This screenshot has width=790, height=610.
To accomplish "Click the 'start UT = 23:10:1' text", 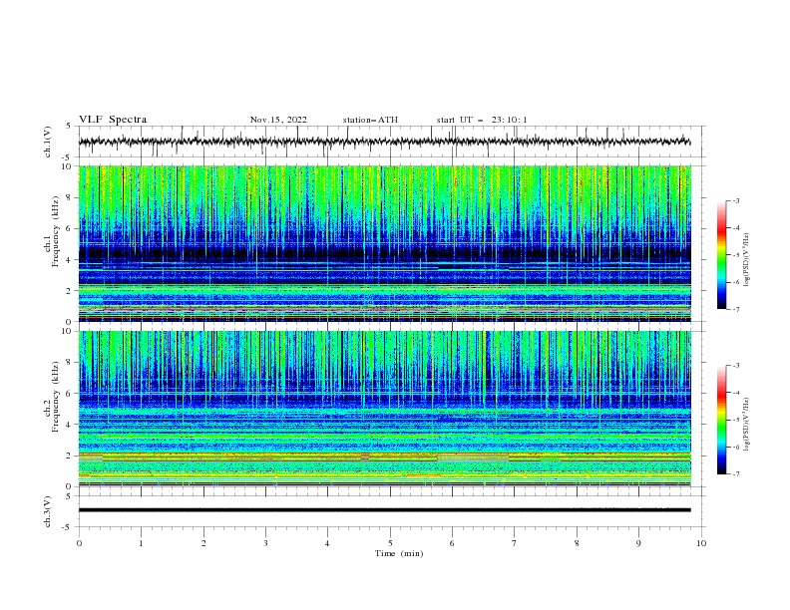I will pyautogui.click(x=482, y=120).
